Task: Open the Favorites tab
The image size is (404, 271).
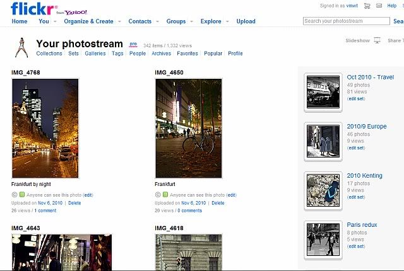Action: (187, 54)
